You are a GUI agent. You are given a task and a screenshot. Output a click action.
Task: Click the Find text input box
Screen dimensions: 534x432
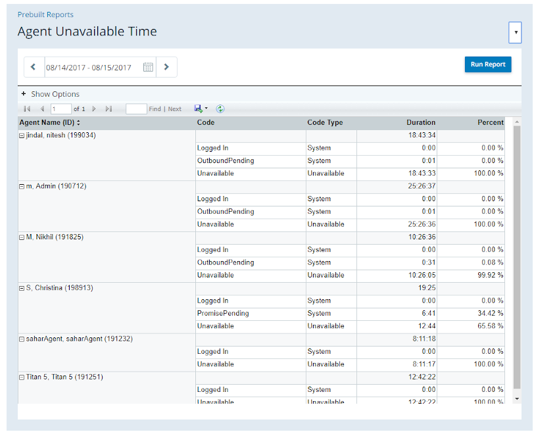[136, 109]
